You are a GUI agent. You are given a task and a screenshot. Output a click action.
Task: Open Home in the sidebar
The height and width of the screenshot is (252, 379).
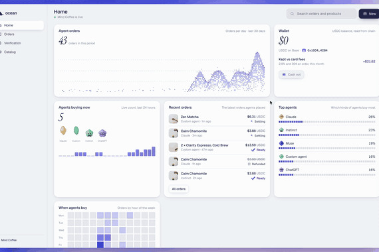(21, 25)
